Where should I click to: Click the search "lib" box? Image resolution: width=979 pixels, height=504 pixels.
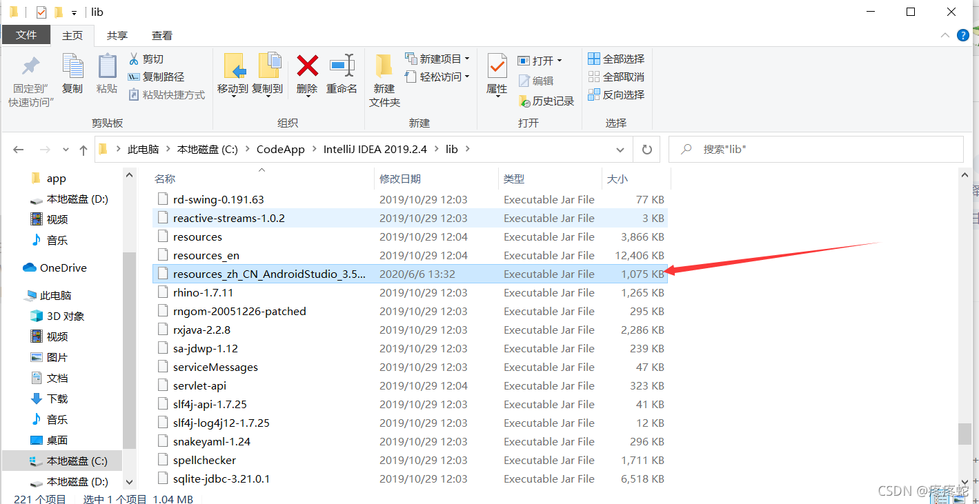coord(816,149)
